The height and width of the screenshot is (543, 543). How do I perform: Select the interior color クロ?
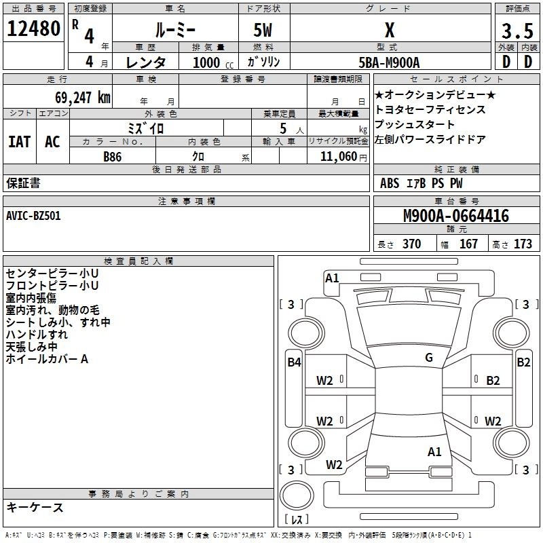(x=198, y=156)
